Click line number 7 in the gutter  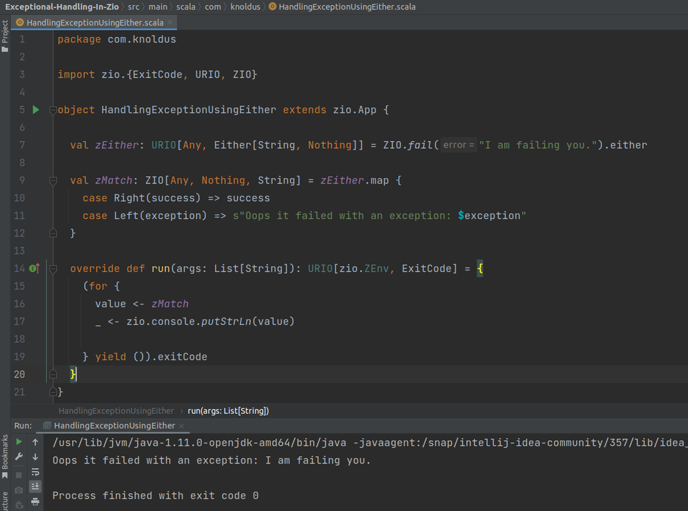coord(22,145)
